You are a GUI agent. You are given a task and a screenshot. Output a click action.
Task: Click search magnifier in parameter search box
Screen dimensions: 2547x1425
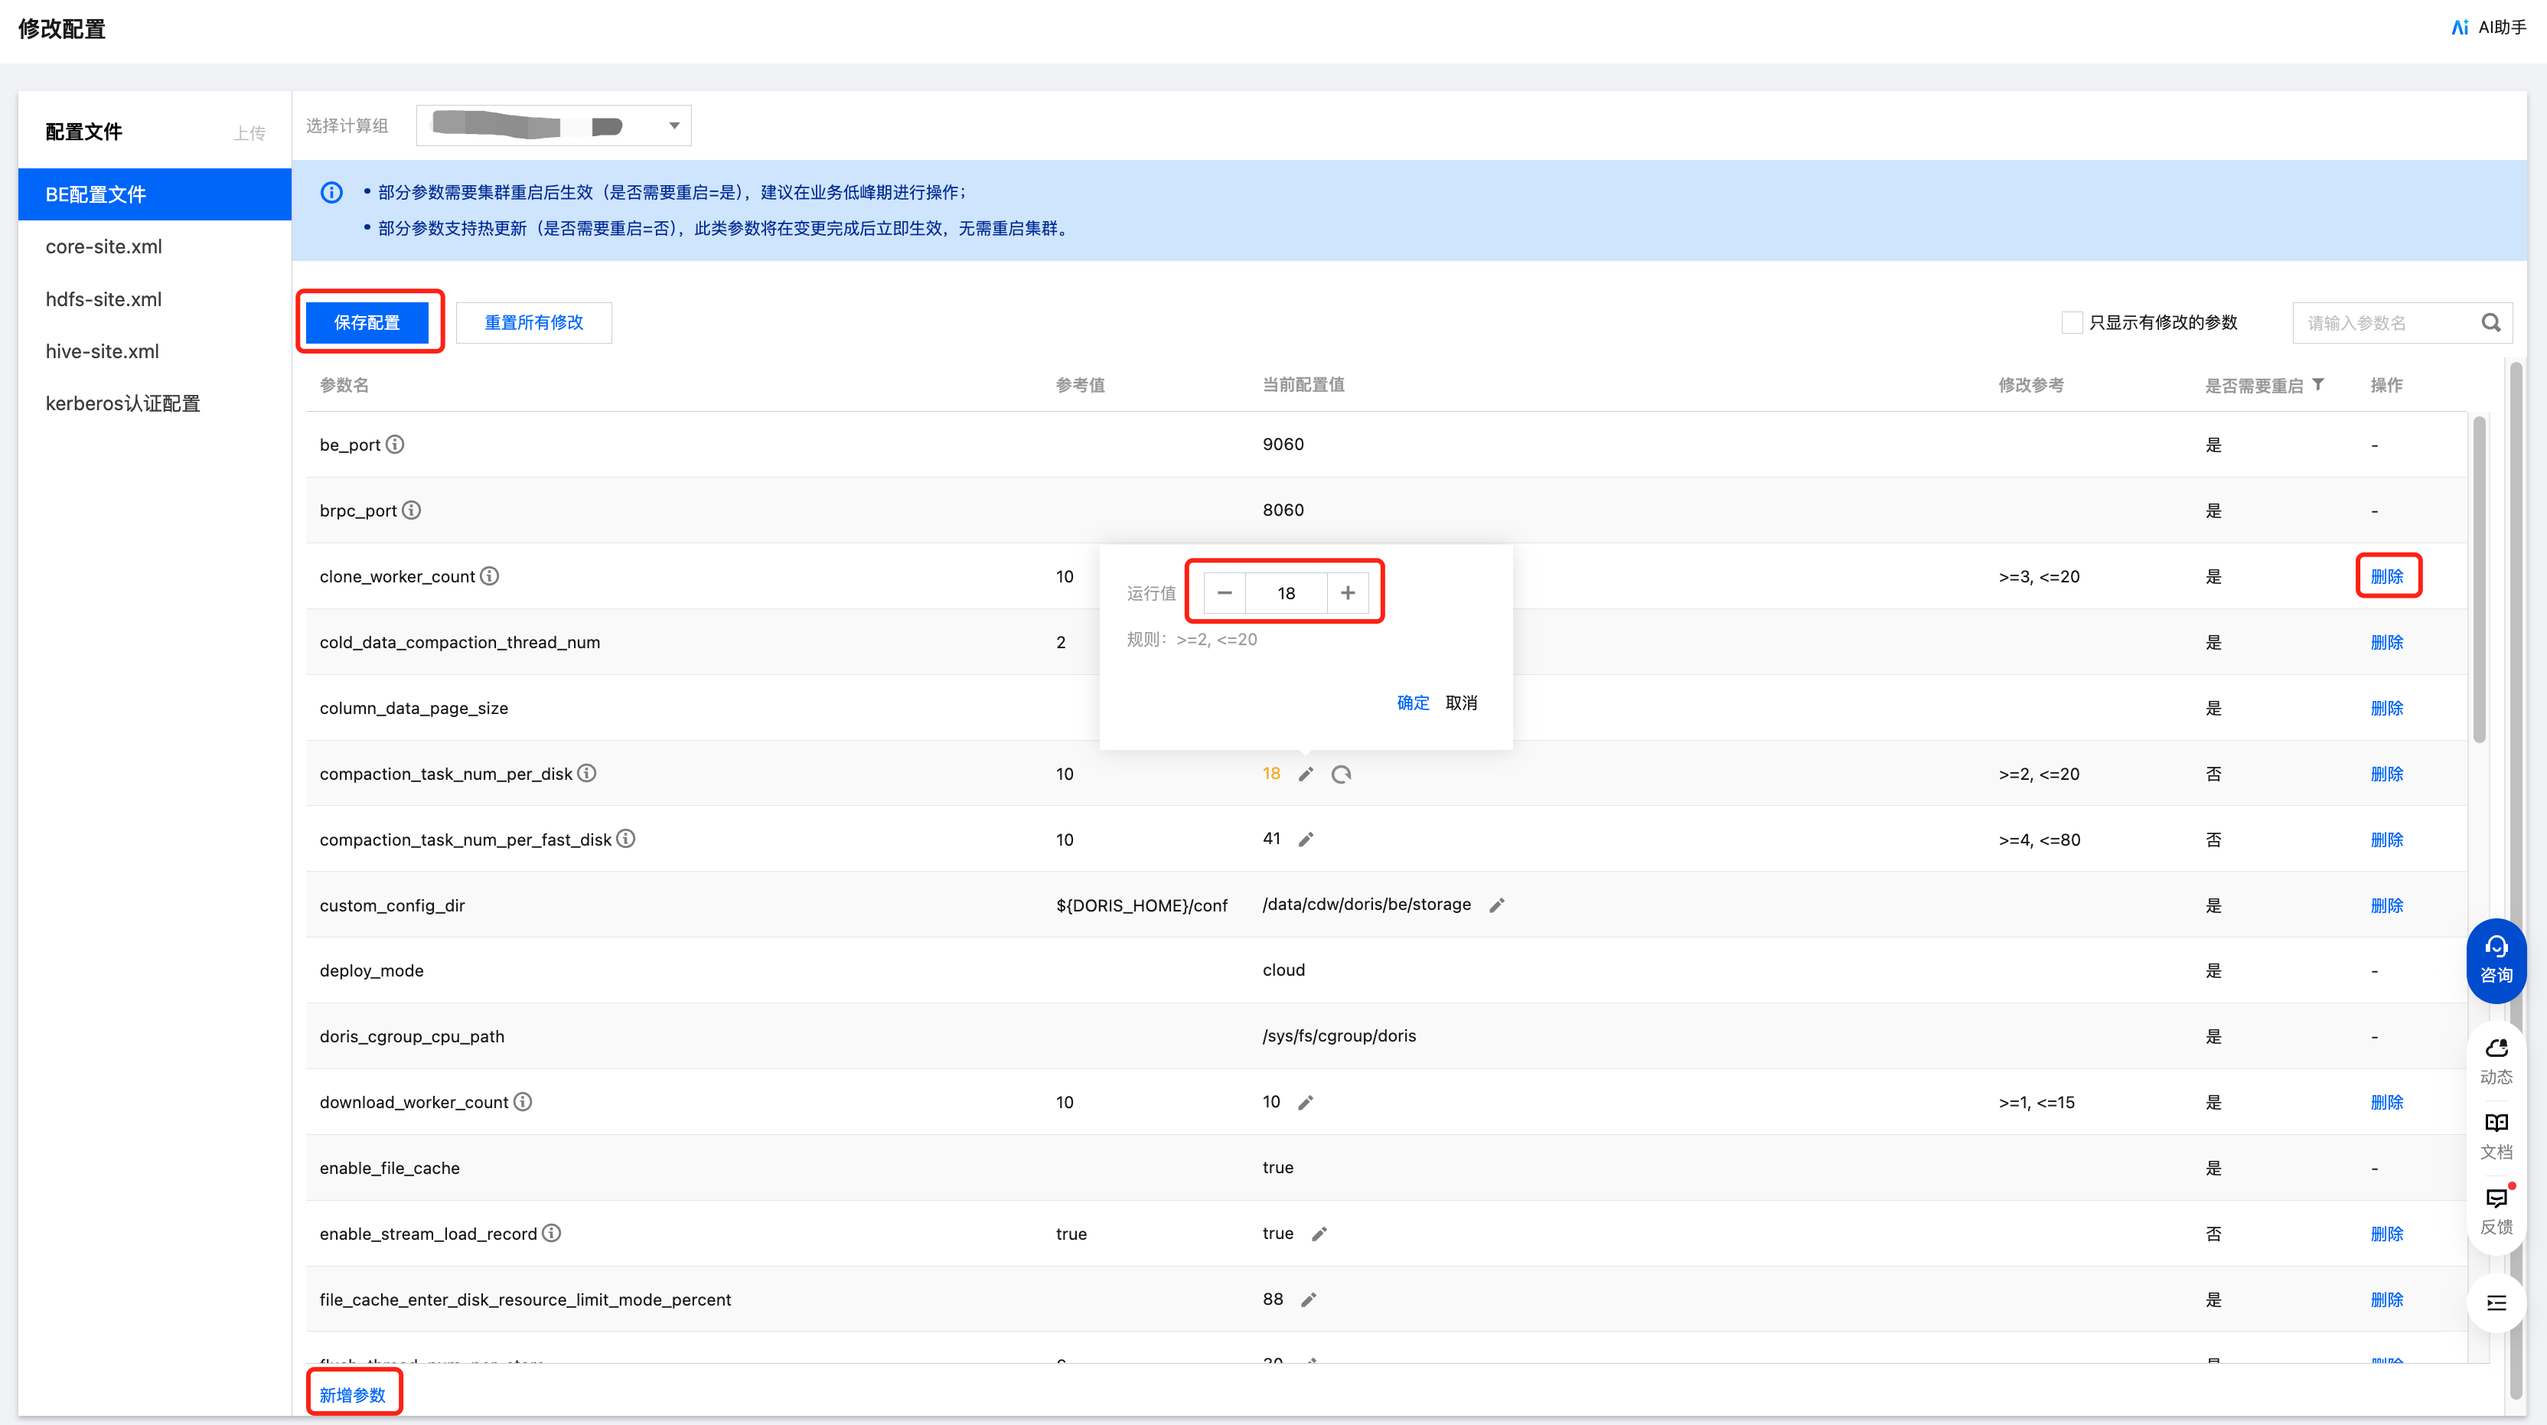(2490, 322)
